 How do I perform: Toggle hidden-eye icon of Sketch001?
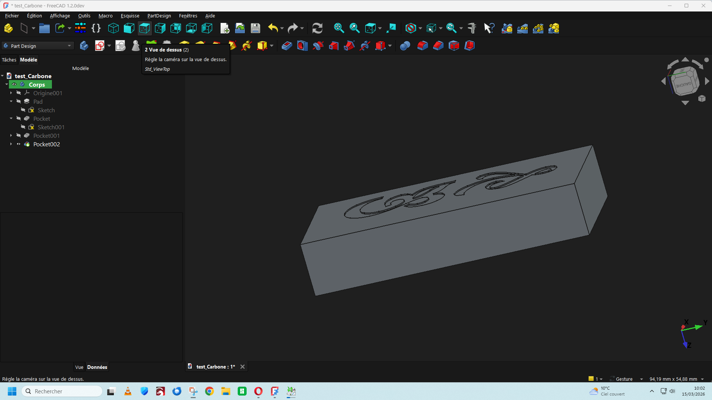click(x=23, y=127)
